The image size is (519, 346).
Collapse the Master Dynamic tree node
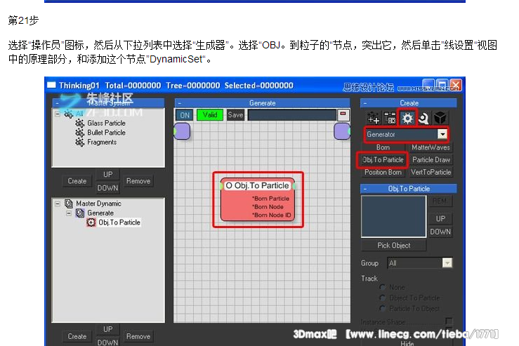(x=58, y=204)
